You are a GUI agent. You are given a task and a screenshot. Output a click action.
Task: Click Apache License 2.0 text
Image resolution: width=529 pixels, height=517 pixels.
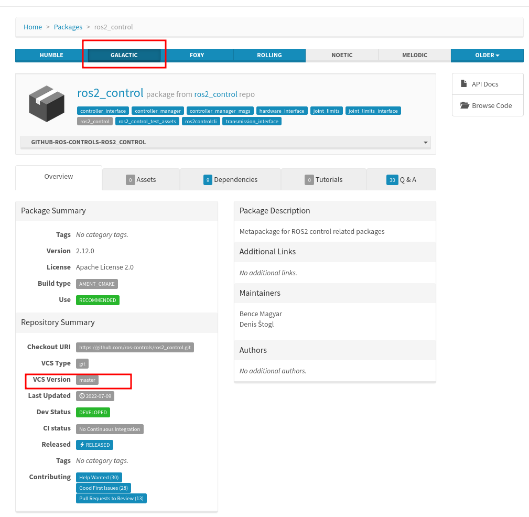click(x=105, y=267)
